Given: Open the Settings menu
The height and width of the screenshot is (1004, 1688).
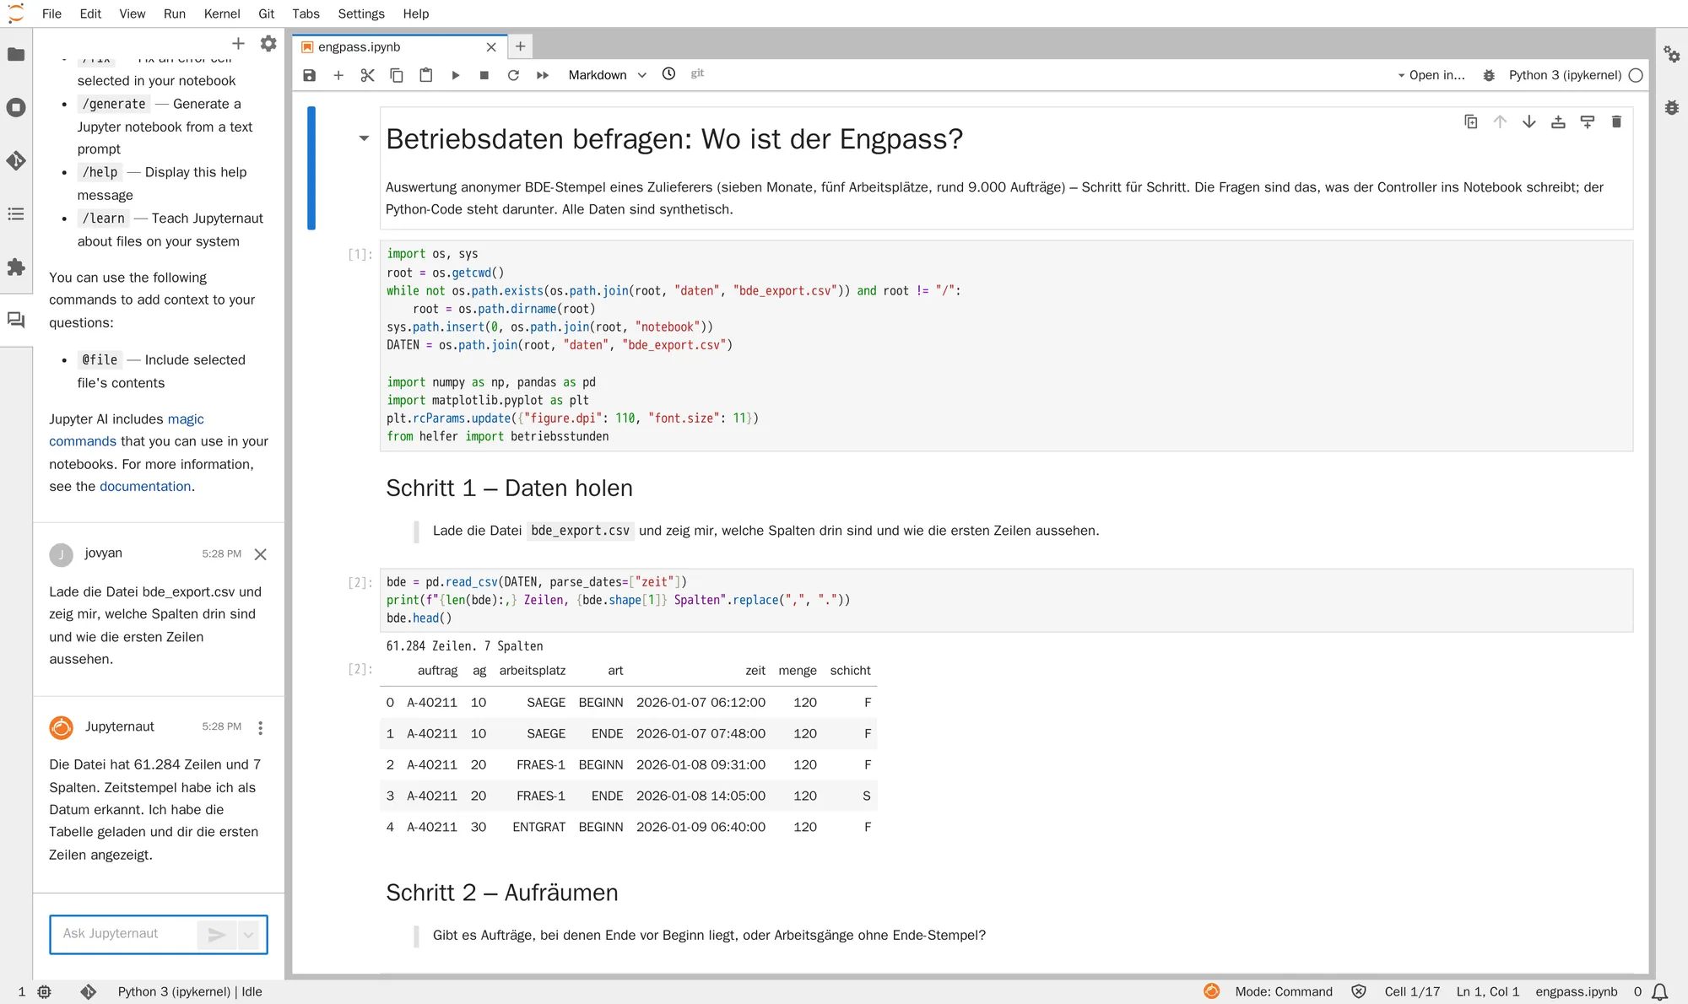Looking at the screenshot, I should click(x=361, y=13).
